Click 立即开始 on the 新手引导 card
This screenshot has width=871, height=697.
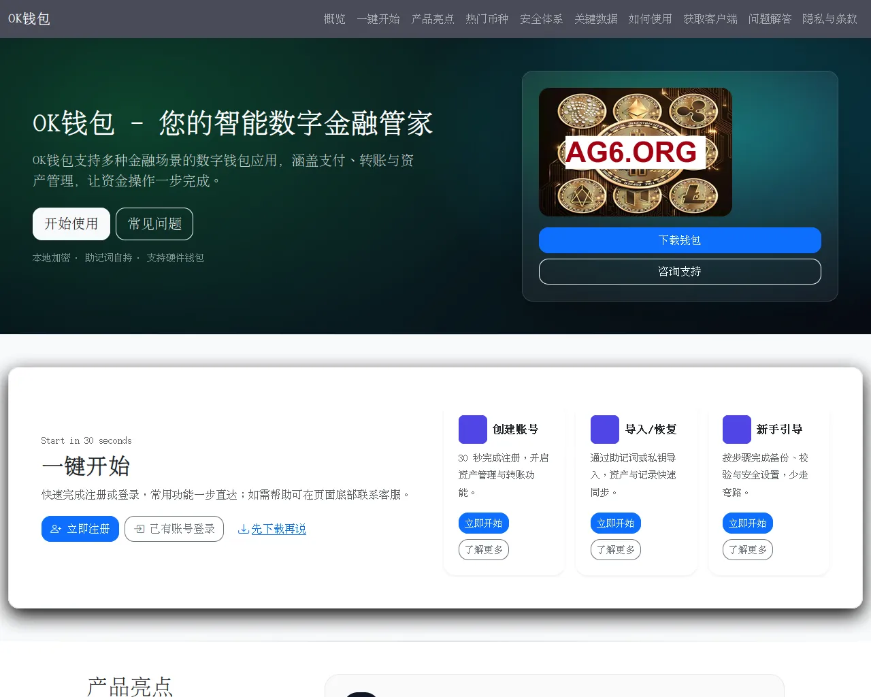click(x=748, y=523)
